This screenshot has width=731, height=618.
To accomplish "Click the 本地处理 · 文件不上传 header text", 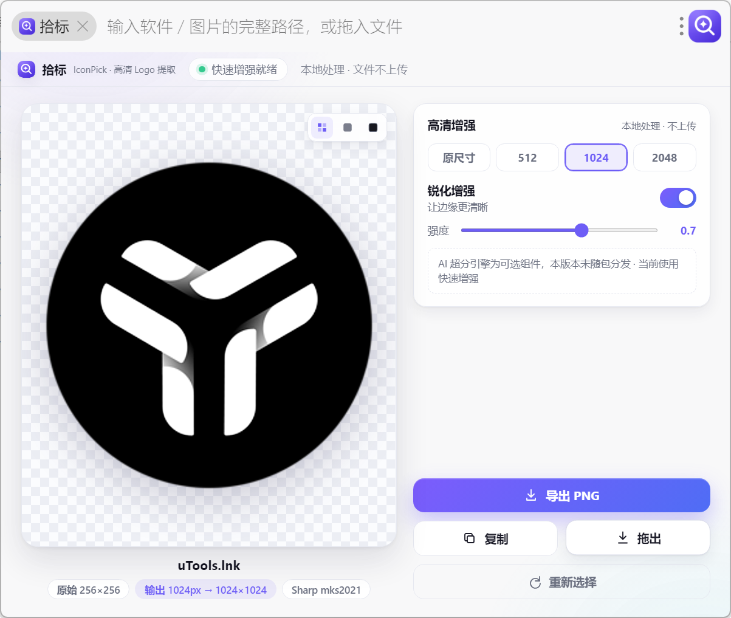I will [354, 69].
